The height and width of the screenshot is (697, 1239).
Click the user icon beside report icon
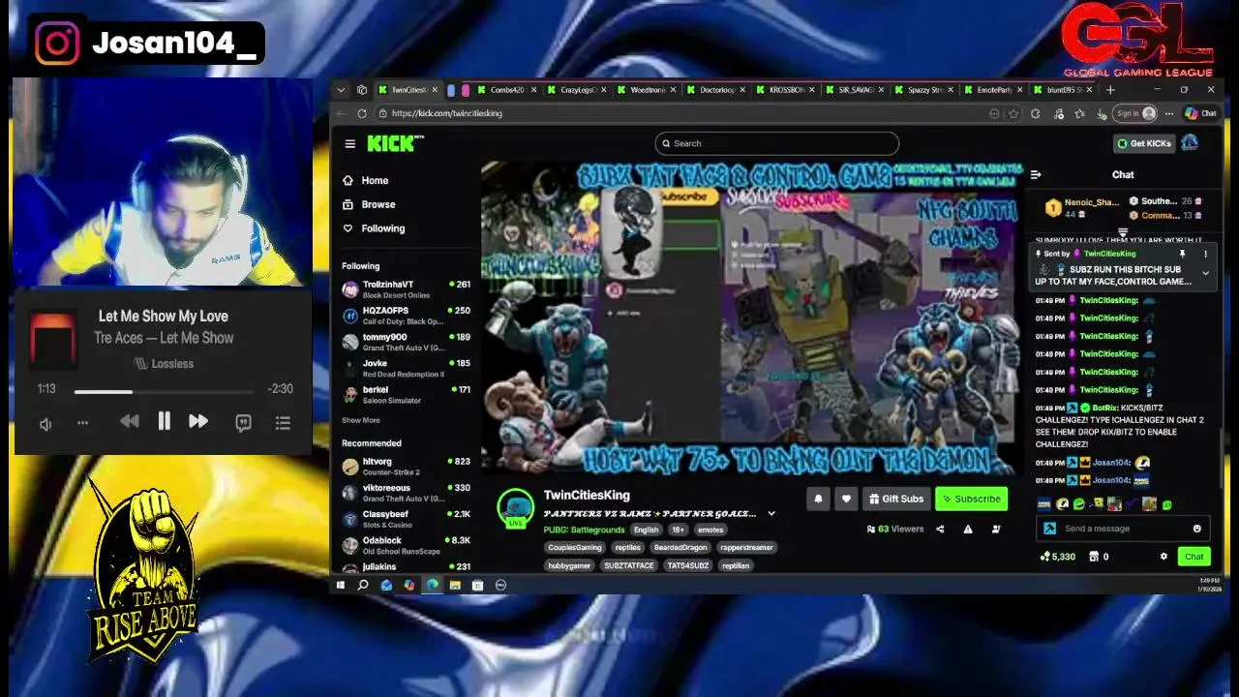[x=996, y=530]
